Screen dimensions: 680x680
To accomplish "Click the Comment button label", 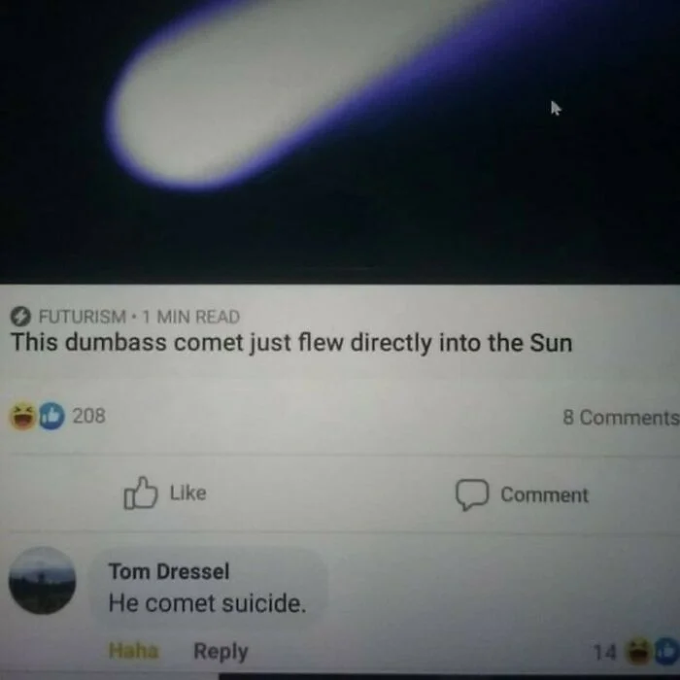I will [544, 494].
